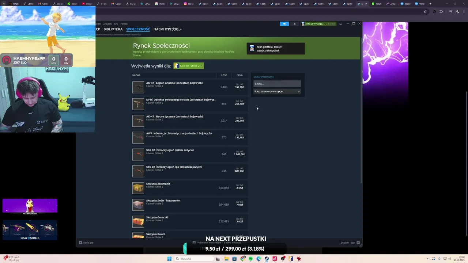This screenshot has width=468, height=263.
Task: Open AK-47 Legion Anubisa item thumbnail
Action: (x=138, y=87)
